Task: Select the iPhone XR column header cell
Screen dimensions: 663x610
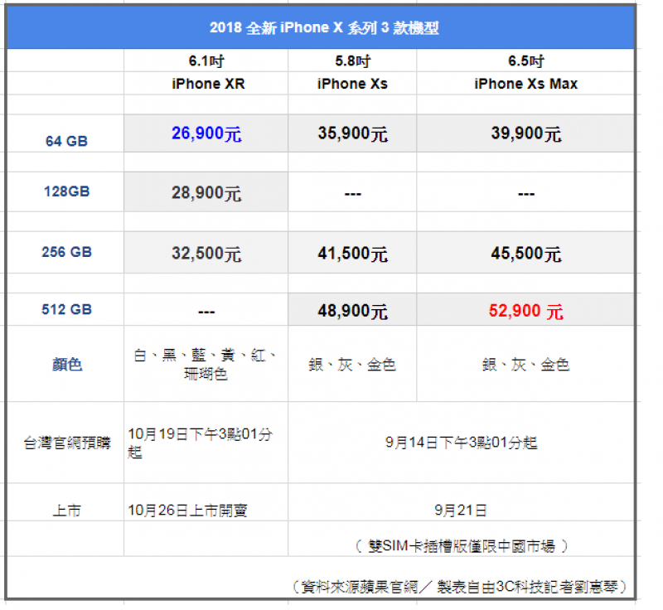Action: click(208, 84)
